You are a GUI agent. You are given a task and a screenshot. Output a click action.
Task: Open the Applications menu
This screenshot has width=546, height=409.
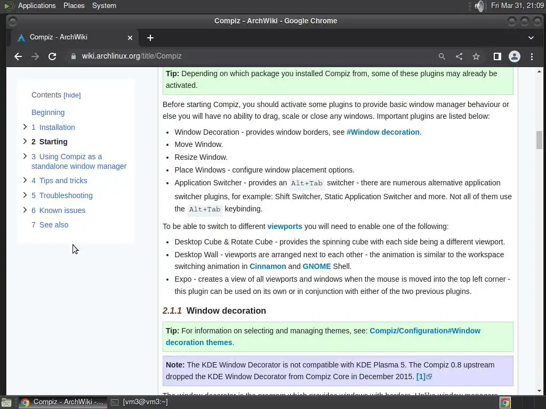click(37, 5)
